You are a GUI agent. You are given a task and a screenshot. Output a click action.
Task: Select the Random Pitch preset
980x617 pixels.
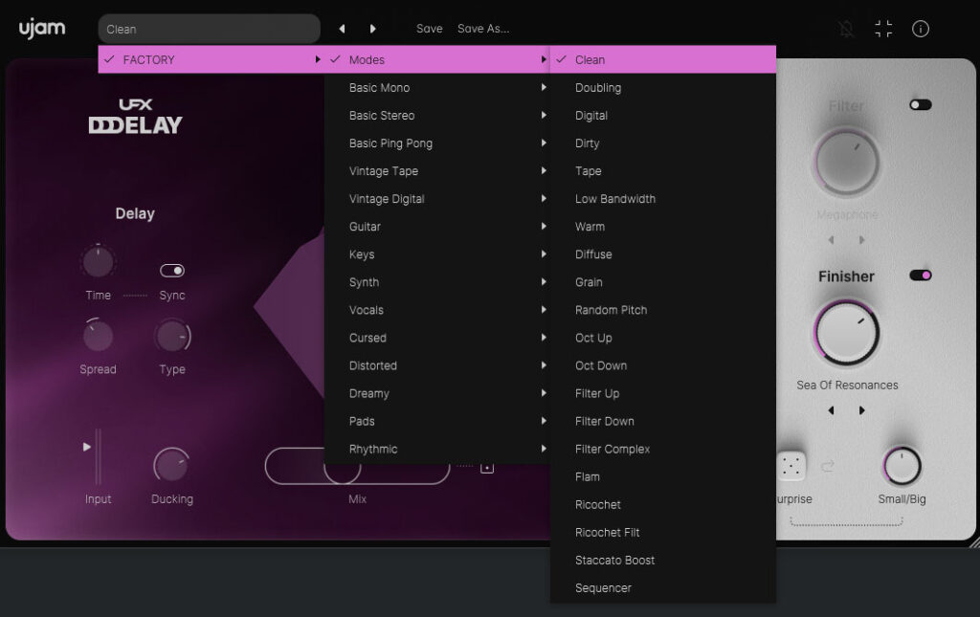662,310
